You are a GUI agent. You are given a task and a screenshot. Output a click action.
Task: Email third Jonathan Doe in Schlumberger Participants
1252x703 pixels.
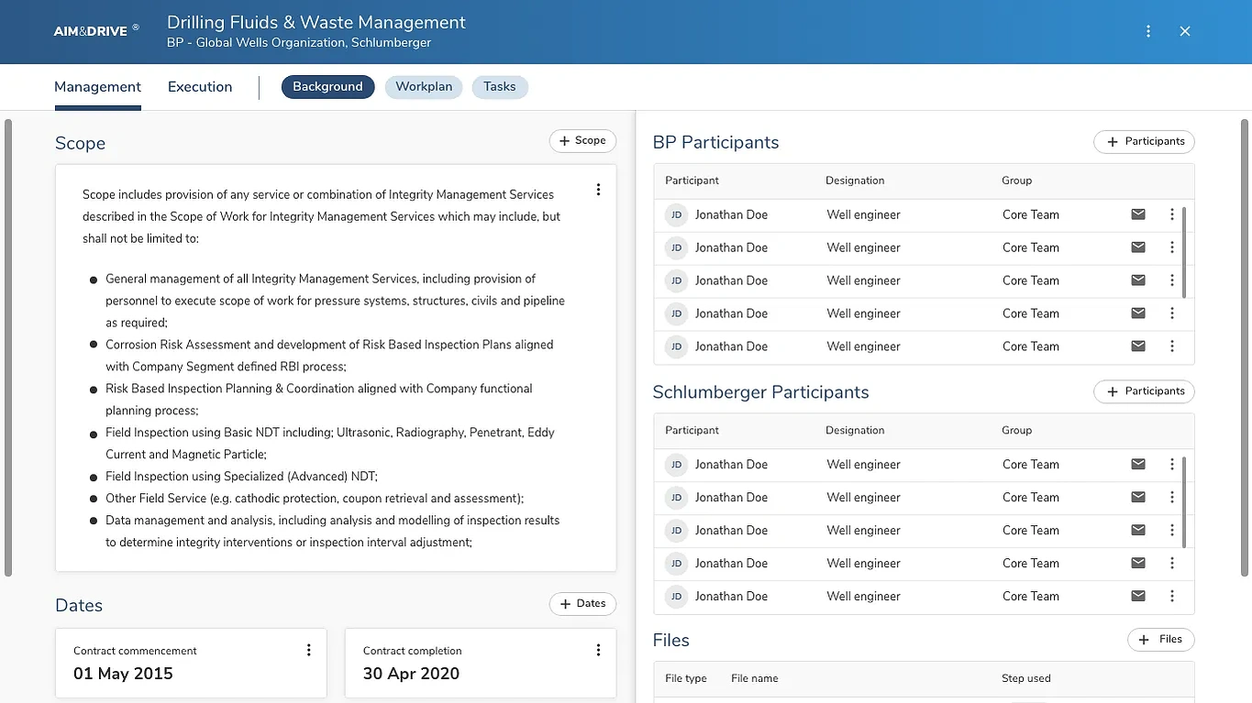[1138, 531]
